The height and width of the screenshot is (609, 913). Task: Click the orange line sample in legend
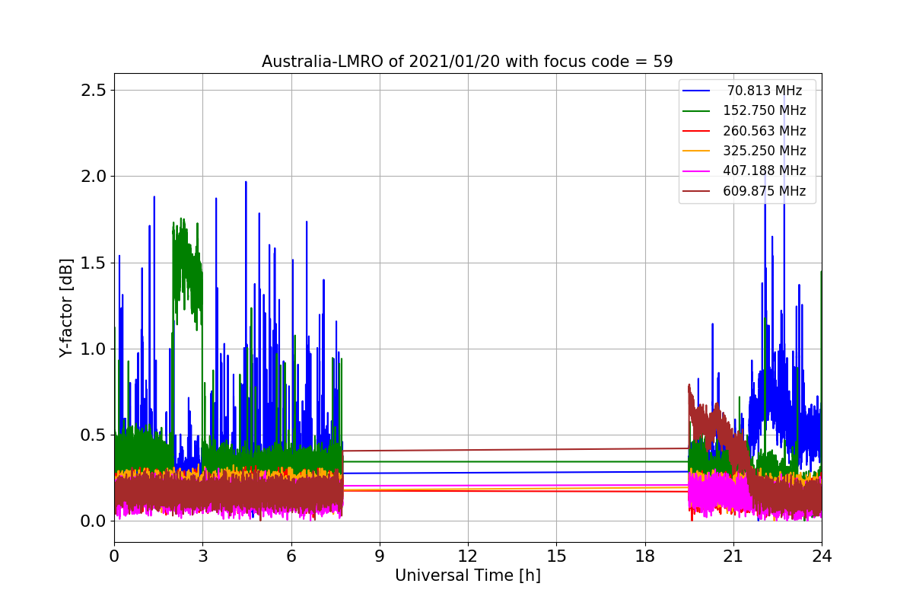pos(697,151)
